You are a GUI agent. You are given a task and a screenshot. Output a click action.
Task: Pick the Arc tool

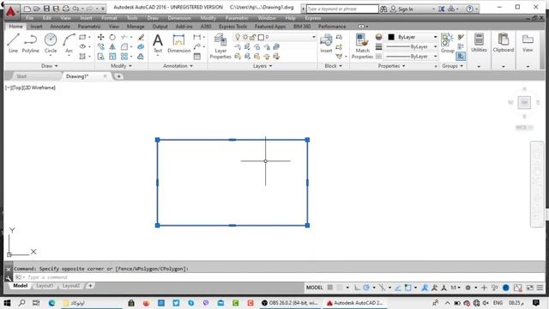coord(69,43)
